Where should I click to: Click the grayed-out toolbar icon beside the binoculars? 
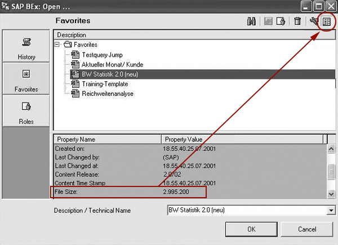coord(268,21)
